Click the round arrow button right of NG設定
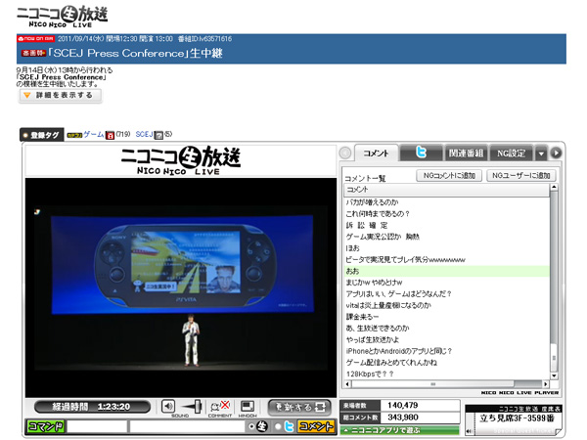This screenshot has width=587, height=440. click(557, 154)
